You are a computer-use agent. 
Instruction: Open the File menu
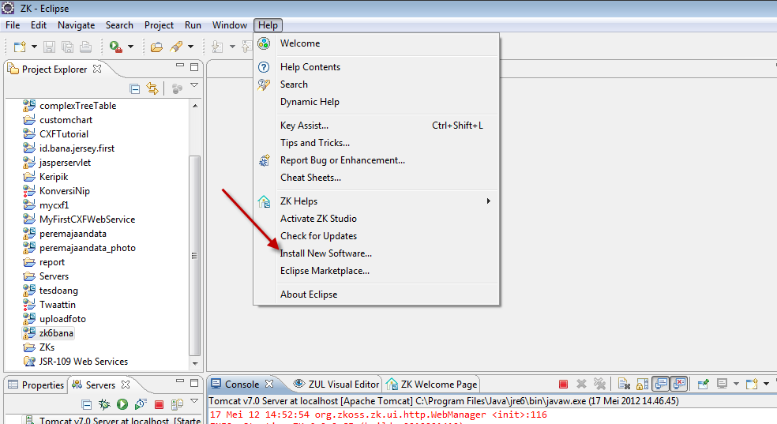click(13, 25)
